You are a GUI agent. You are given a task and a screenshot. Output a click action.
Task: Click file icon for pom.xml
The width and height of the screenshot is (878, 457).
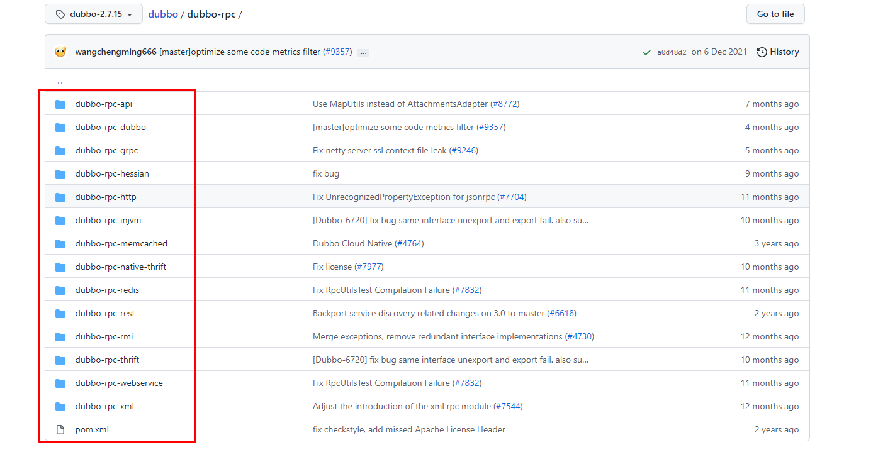[60, 430]
